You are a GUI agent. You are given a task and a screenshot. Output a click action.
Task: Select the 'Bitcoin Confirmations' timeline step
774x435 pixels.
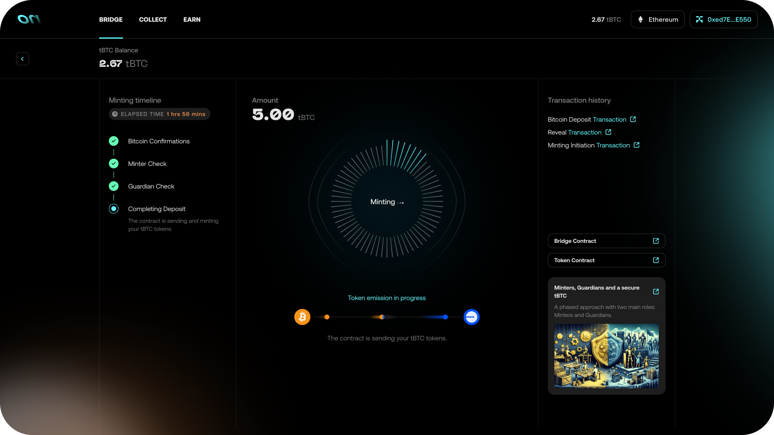[x=159, y=141]
